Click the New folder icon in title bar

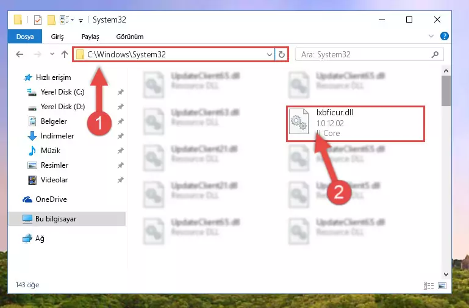(x=51, y=20)
